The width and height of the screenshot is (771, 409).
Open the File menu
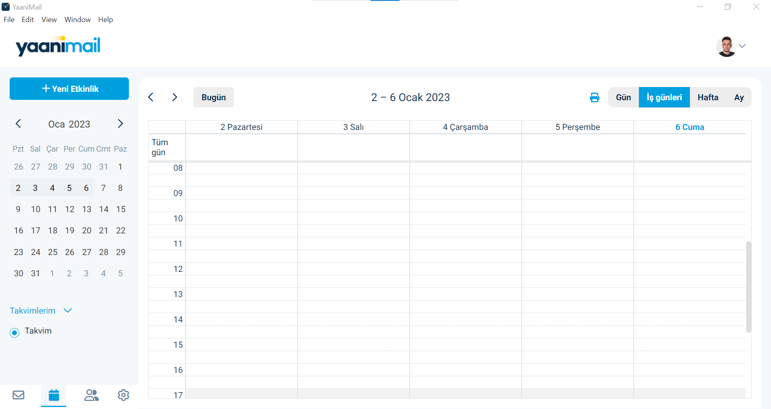coord(9,20)
